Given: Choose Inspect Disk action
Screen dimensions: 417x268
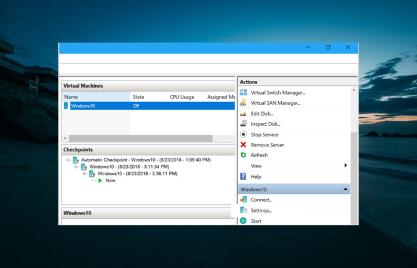Looking at the screenshot, I should (266, 124).
